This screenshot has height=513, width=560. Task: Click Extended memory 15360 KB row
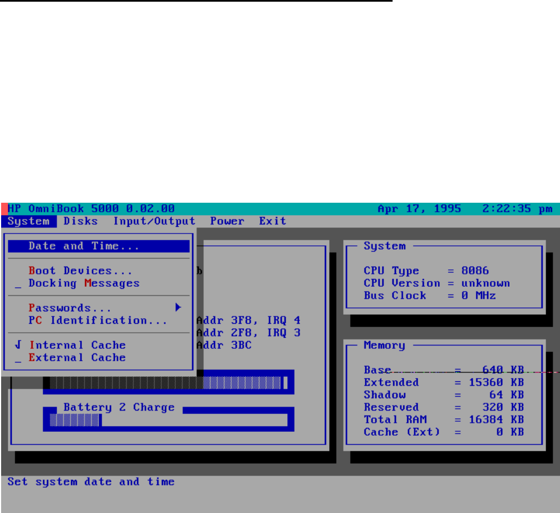[x=444, y=383]
